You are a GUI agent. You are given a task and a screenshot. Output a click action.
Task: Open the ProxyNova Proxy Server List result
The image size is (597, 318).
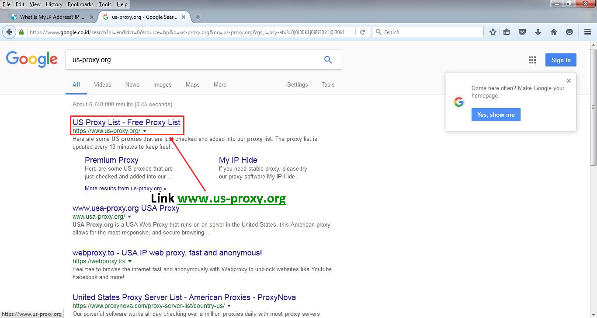(184, 297)
